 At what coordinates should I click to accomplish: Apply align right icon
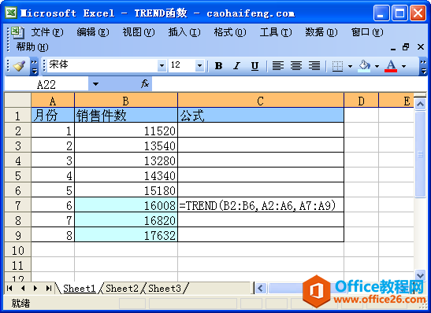tap(314, 66)
